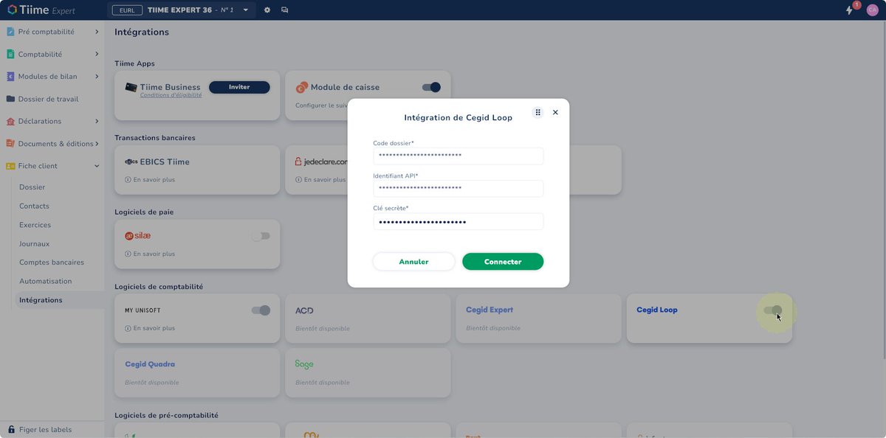Focus the Identifiant API field
Viewport: 886px width, 438px height.
point(458,189)
